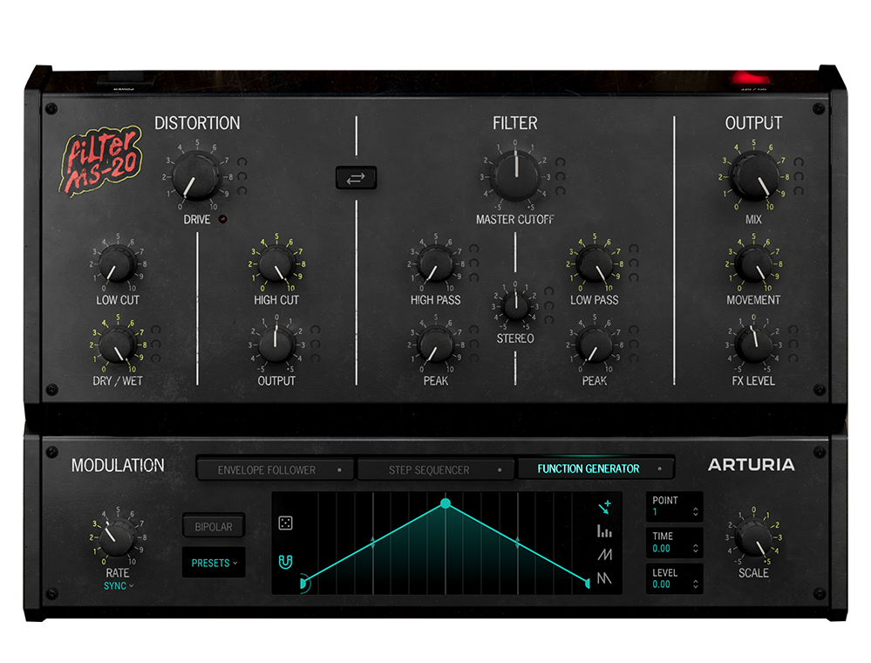This screenshot has width=871, height=663.
Task: Click the Master Cutoff knob
Action: tap(516, 175)
